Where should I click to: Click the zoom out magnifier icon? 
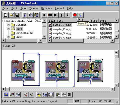[x=31, y=94]
